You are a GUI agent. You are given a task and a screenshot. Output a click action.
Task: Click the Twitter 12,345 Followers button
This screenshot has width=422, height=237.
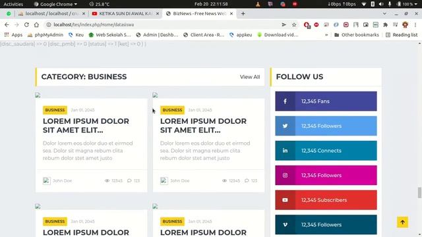(x=326, y=126)
